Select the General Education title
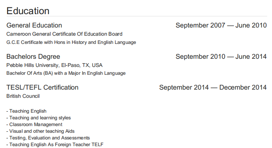272x148 pixels. [34, 25]
